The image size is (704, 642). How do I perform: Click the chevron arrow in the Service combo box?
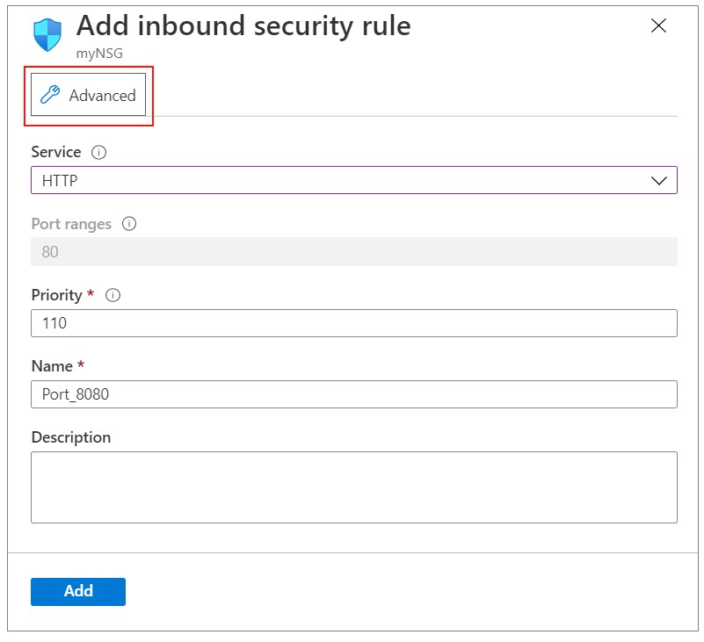659,180
